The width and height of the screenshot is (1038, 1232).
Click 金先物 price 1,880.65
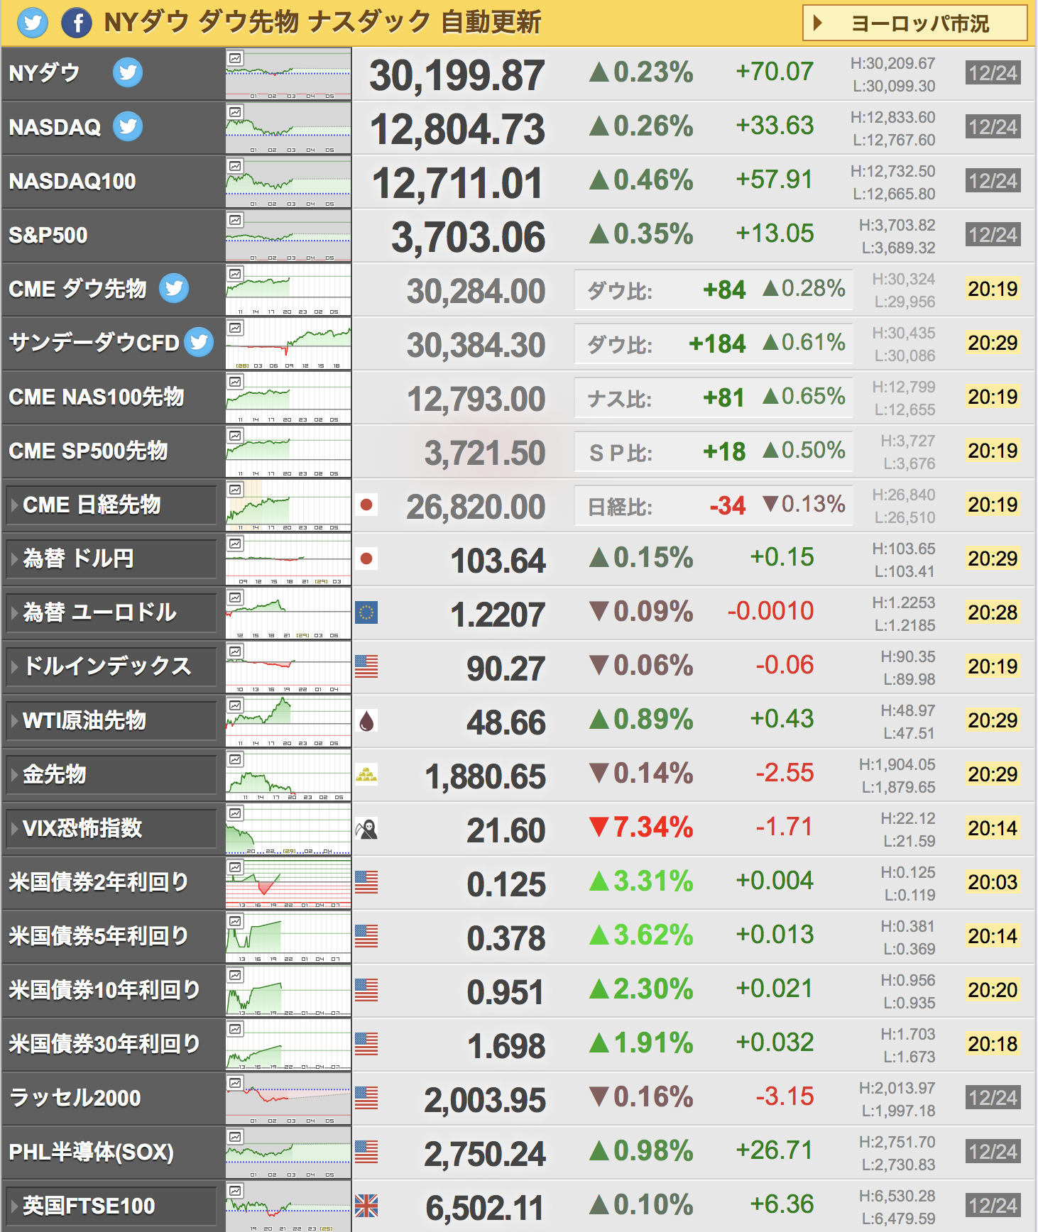[486, 776]
